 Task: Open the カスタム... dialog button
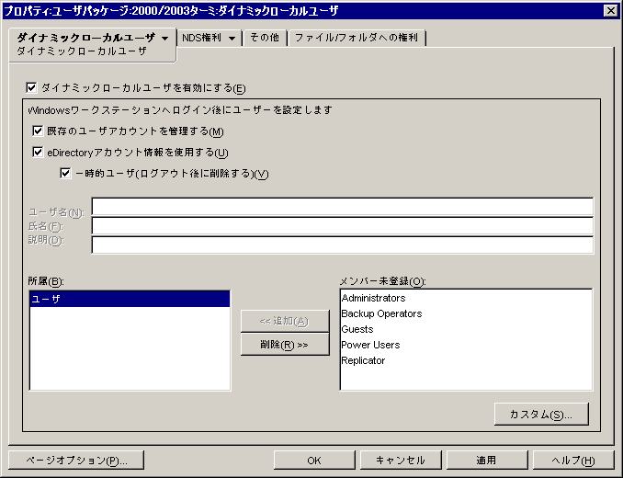[x=541, y=415]
